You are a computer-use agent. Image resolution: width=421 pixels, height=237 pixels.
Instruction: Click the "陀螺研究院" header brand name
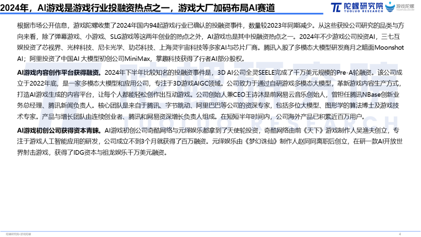364,5
